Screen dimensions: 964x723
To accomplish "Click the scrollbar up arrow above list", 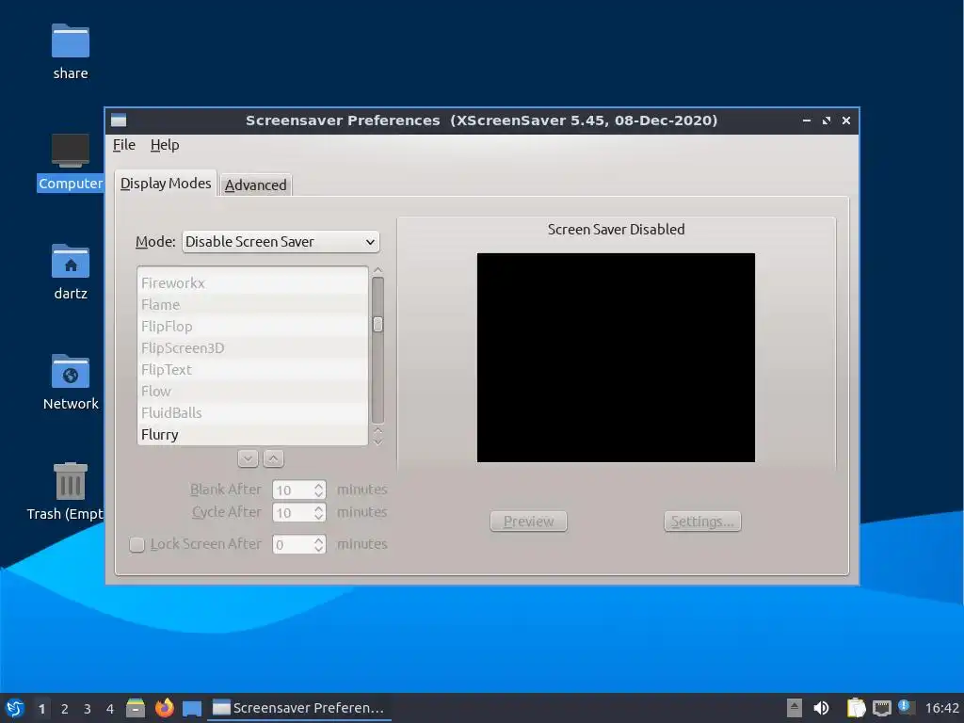I will pyautogui.click(x=378, y=270).
